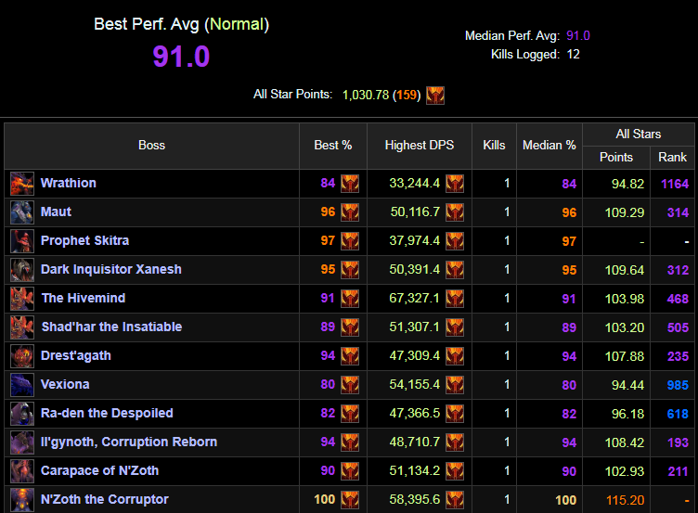698x513 pixels.
Task: Open The Hivemind boss link
Action: click(x=83, y=299)
